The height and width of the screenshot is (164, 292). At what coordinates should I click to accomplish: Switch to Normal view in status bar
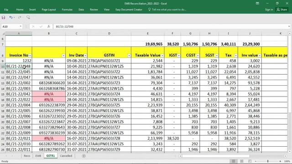tap(233, 161)
